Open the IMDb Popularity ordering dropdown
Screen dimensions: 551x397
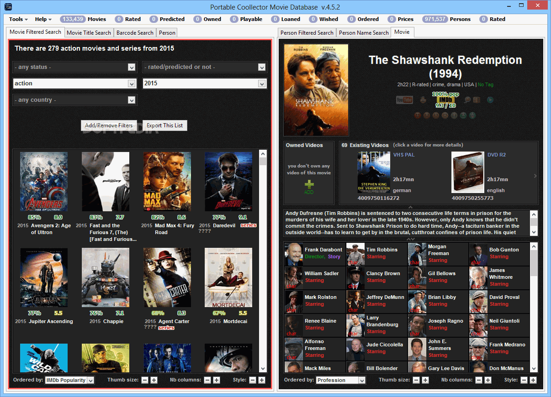coord(69,380)
